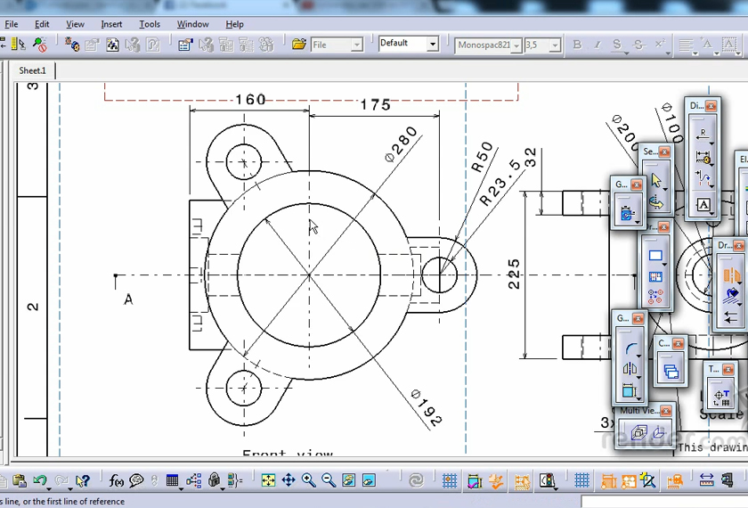
Task: Open the Insert menu
Action: click(111, 24)
